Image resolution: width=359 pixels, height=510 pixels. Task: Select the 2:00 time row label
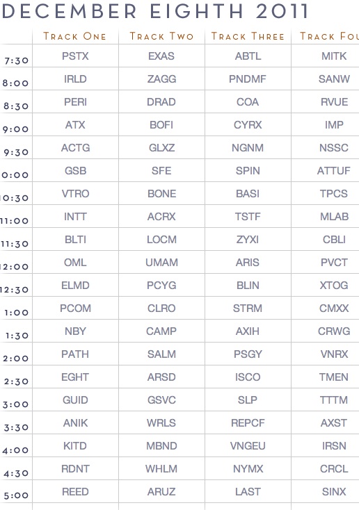15,359
